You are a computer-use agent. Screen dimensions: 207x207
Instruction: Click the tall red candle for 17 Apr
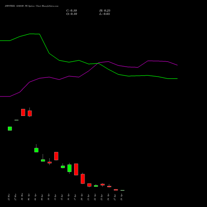(x=76, y=169)
